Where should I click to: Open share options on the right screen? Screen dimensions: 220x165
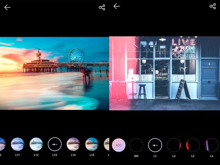(x=212, y=6)
